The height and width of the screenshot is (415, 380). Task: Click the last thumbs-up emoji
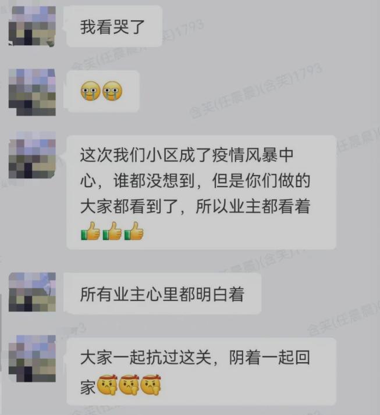coord(134,231)
